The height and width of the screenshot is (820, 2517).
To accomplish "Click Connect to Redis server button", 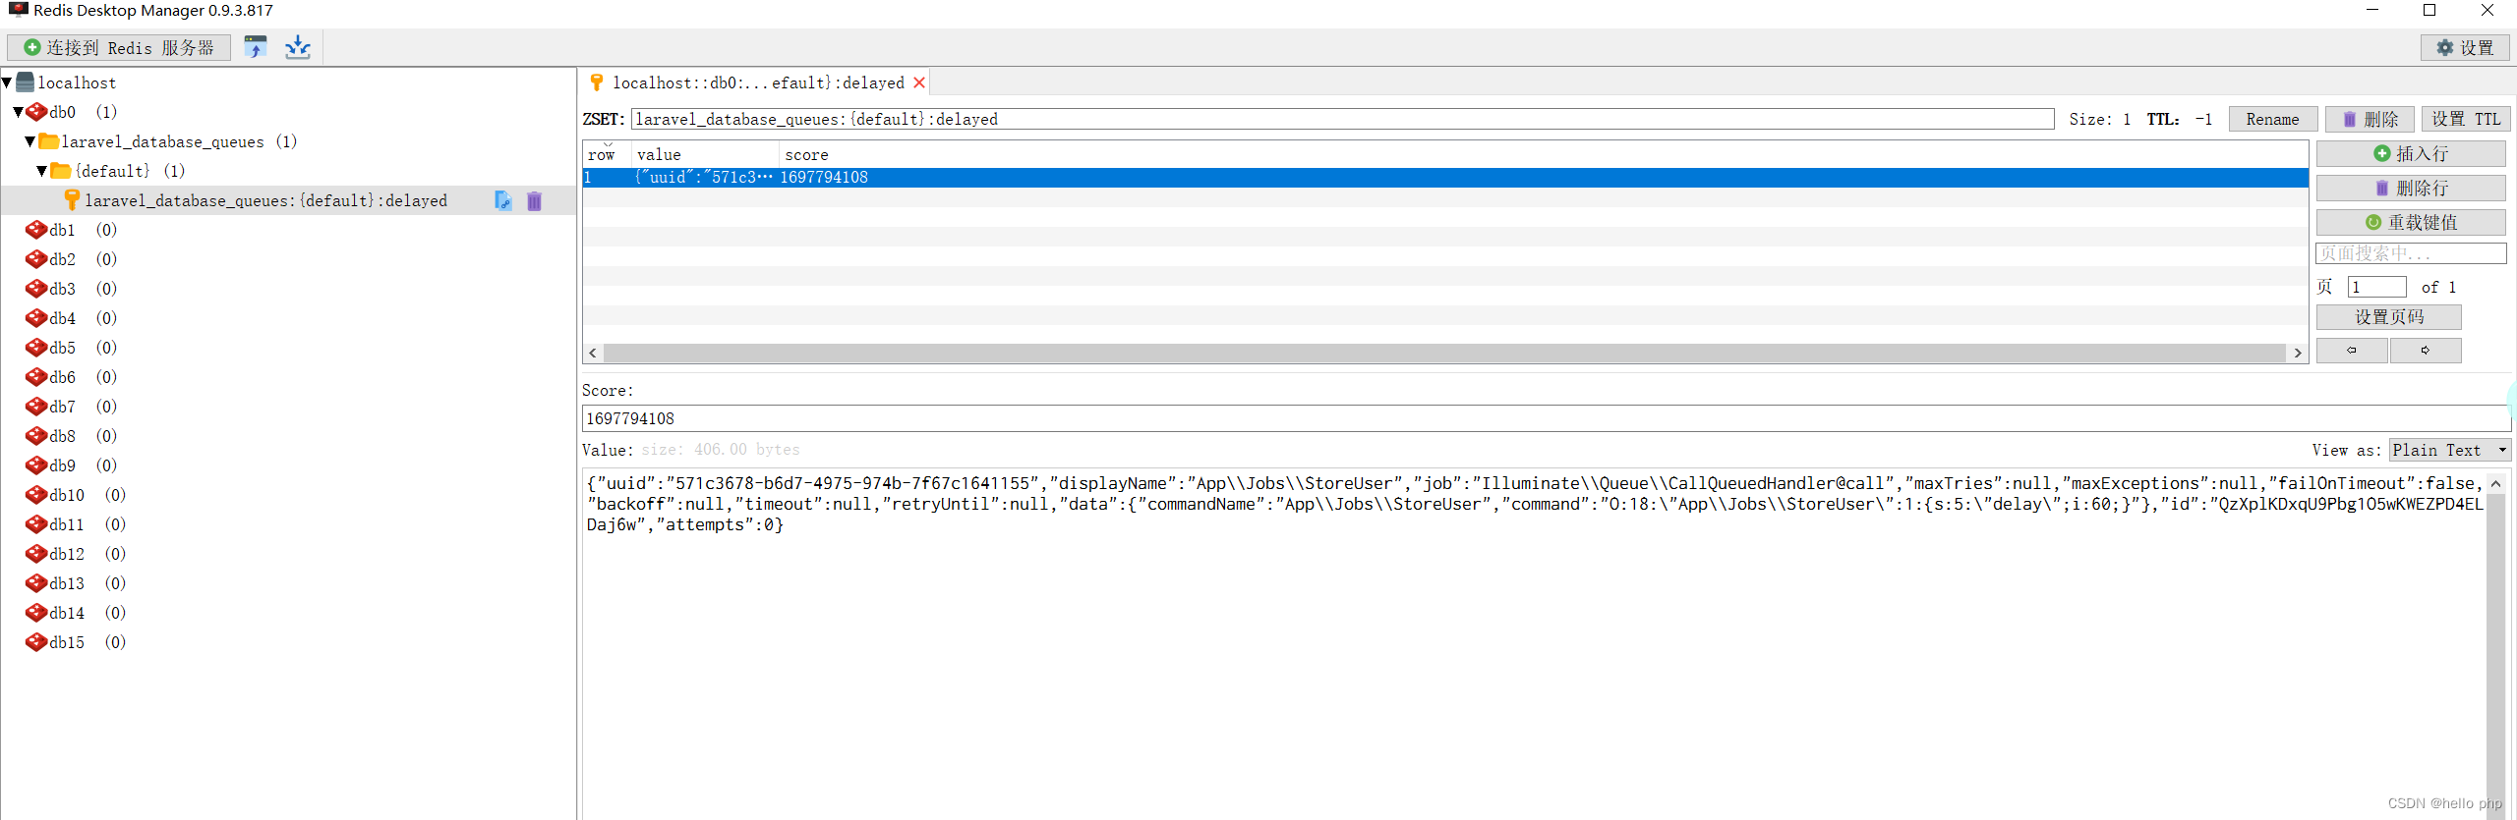I will 119,48.
